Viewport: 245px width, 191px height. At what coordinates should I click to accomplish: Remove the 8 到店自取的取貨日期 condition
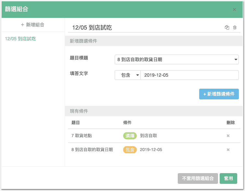(x=228, y=150)
